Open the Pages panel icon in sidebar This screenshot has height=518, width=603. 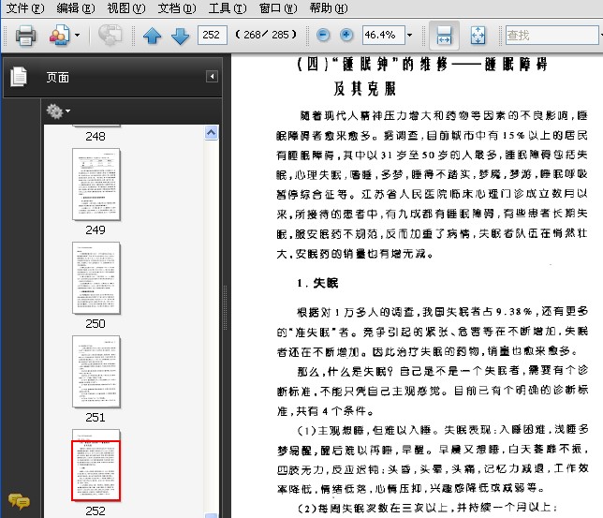[19, 77]
